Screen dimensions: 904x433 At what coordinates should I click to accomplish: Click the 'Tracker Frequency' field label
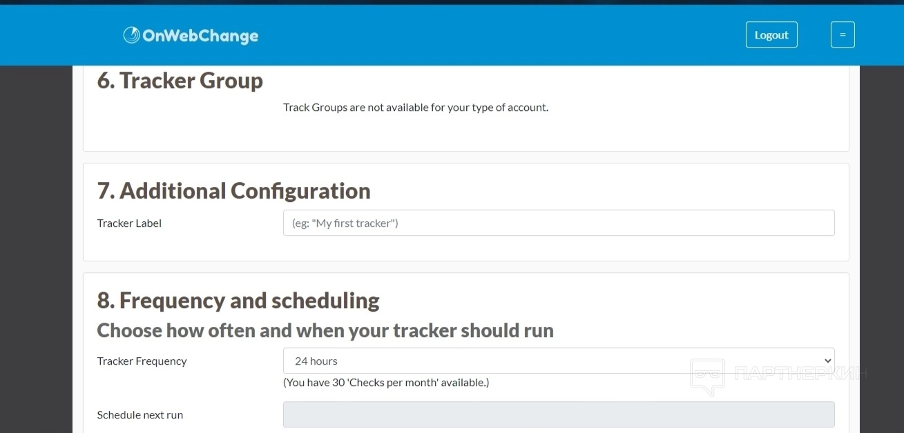(x=142, y=361)
